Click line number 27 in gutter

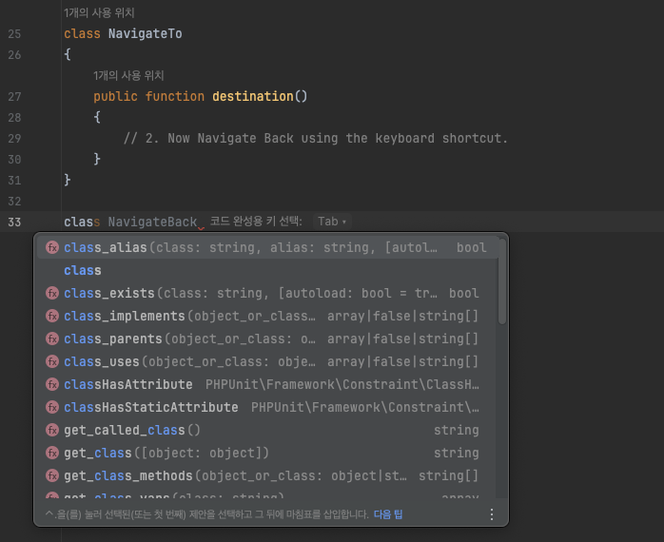[x=14, y=97]
